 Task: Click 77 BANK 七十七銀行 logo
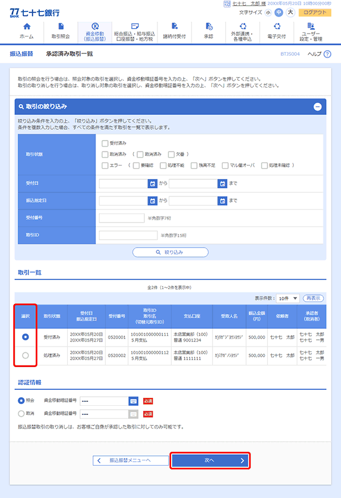pyautogui.click(x=35, y=13)
